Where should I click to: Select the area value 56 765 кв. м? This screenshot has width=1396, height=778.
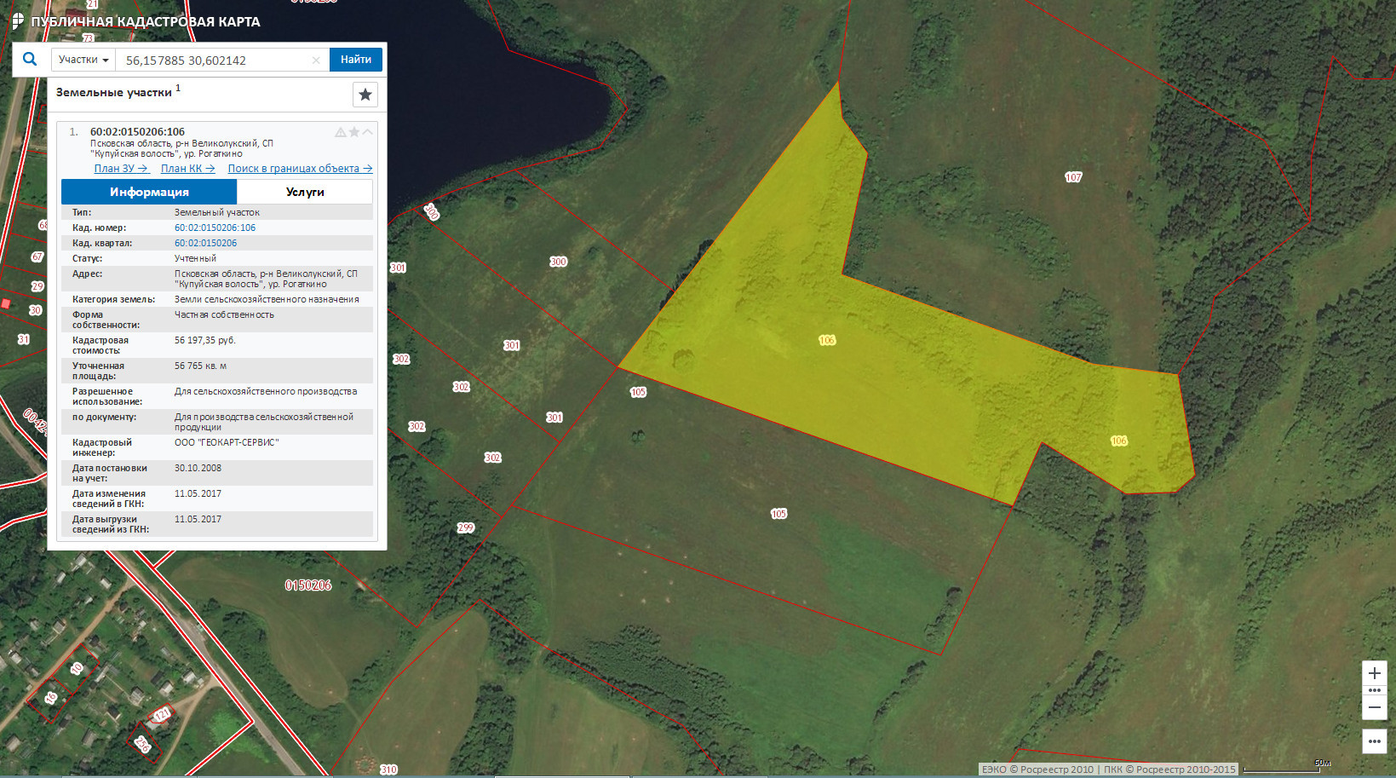pos(200,366)
